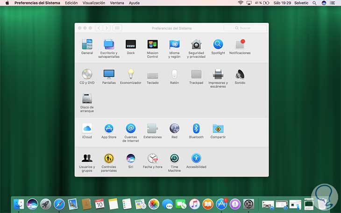Viewport: 341px width, 213px height.
Task: Open Ratón mouse preferences
Action: click(174, 74)
